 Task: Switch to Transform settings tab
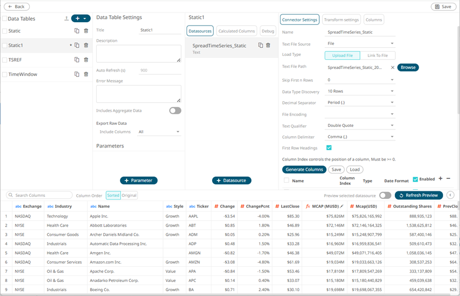(341, 20)
